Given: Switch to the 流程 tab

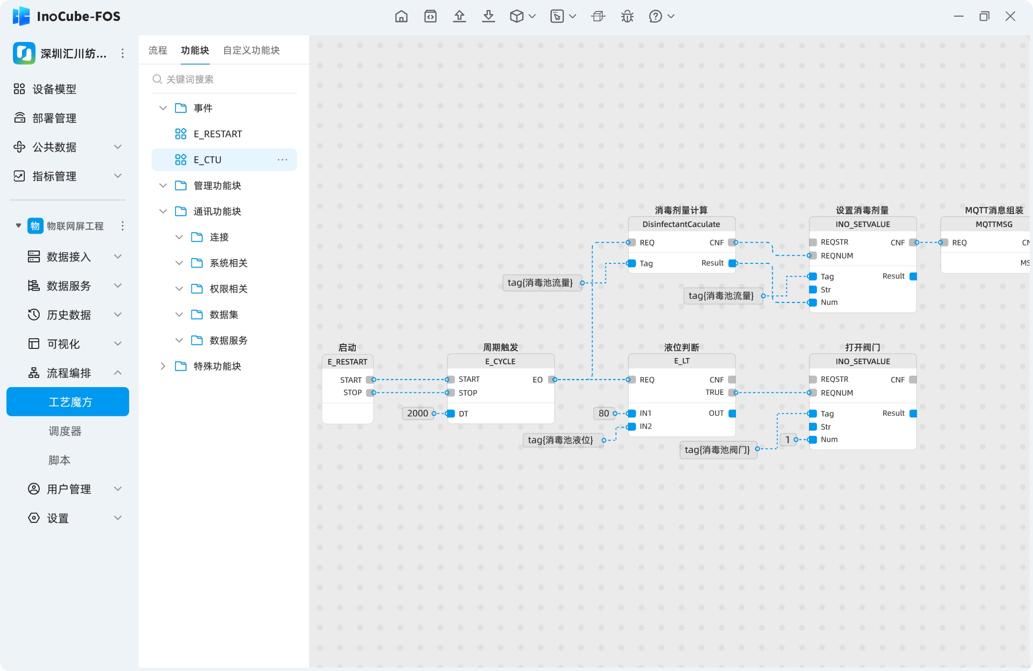Looking at the screenshot, I should [x=158, y=50].
